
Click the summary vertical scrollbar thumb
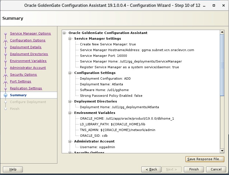[222, 65]
